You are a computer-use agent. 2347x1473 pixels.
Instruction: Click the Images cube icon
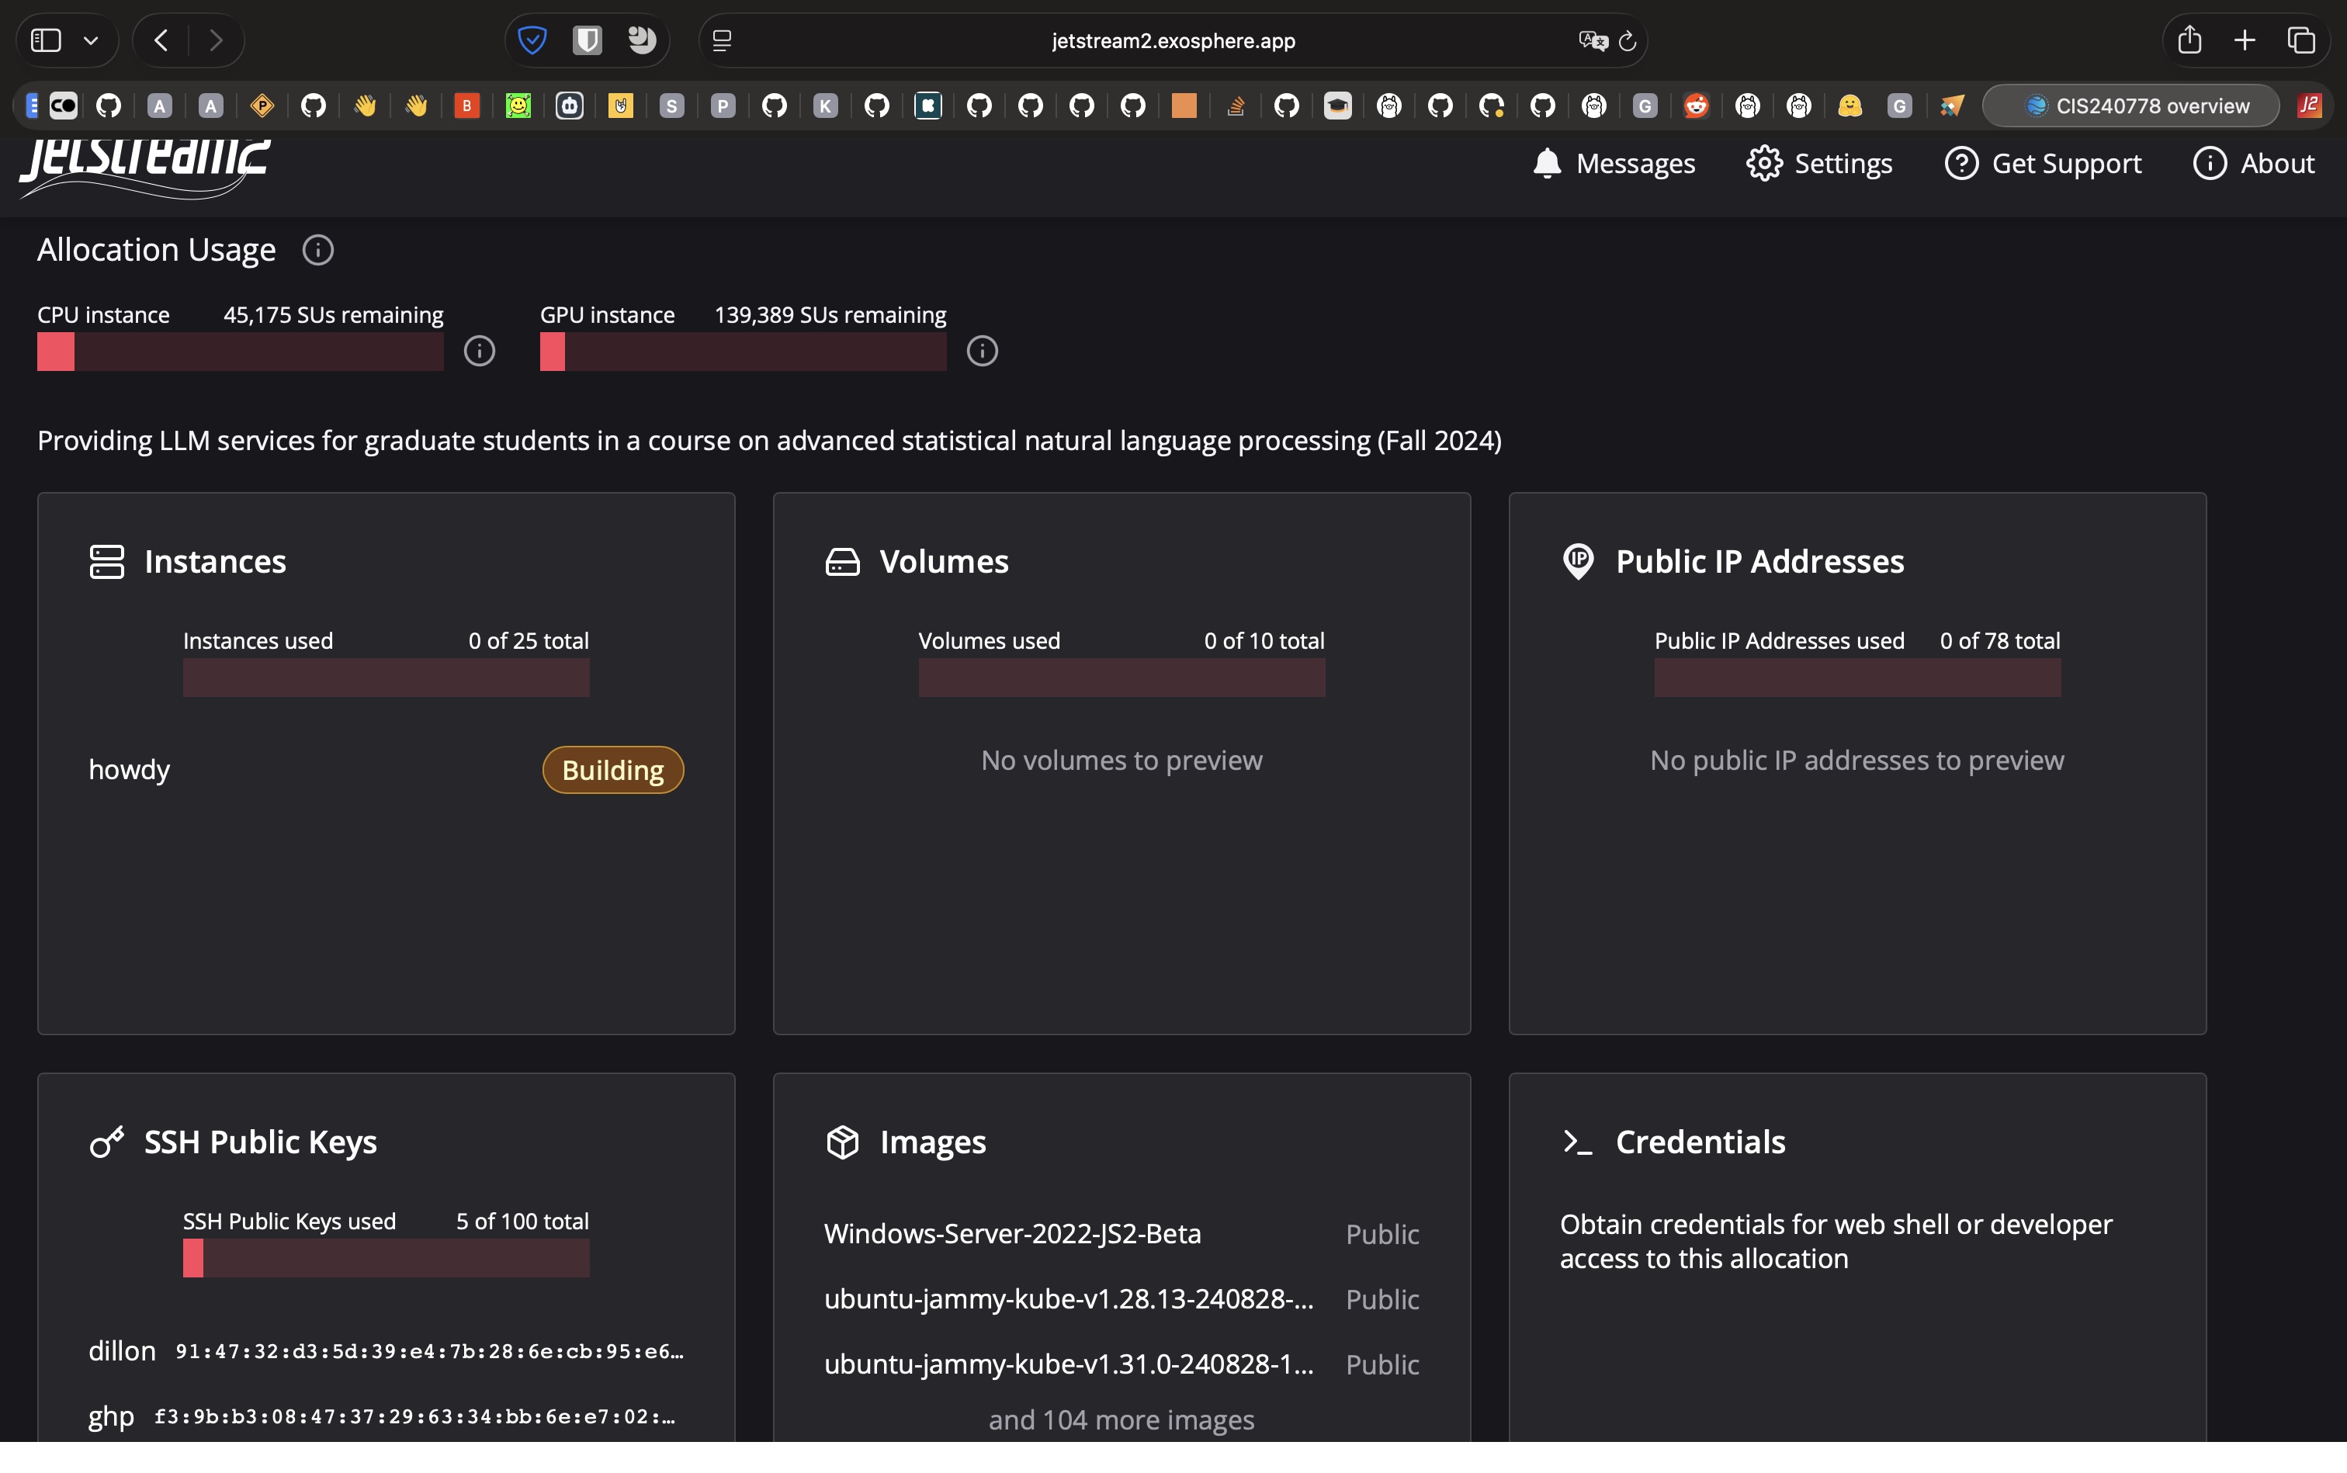tap(843, 1142)
